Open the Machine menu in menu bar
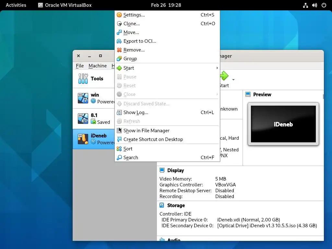 (x=98, y=66)
